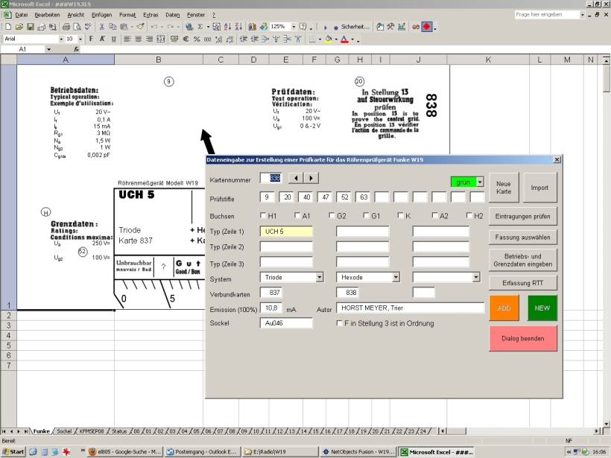
Task: Open the font size 10 dropdown
Action: [x=80, y=39]
